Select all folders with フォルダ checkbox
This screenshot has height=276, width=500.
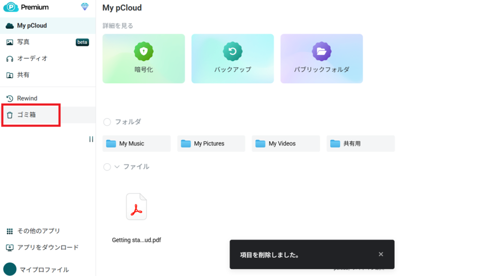(x=107, y=122)
